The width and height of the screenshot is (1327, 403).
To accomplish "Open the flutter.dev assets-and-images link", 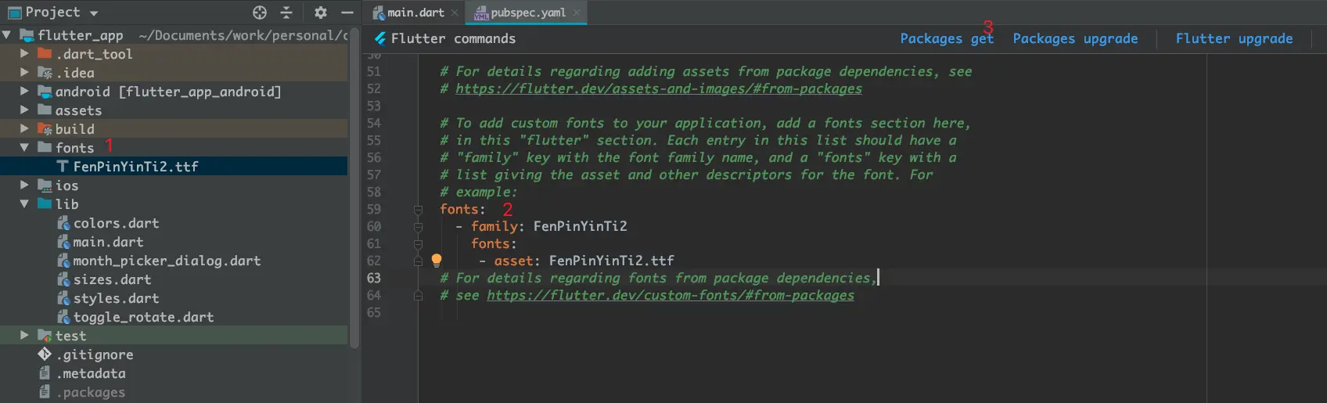I will point(659,88).
